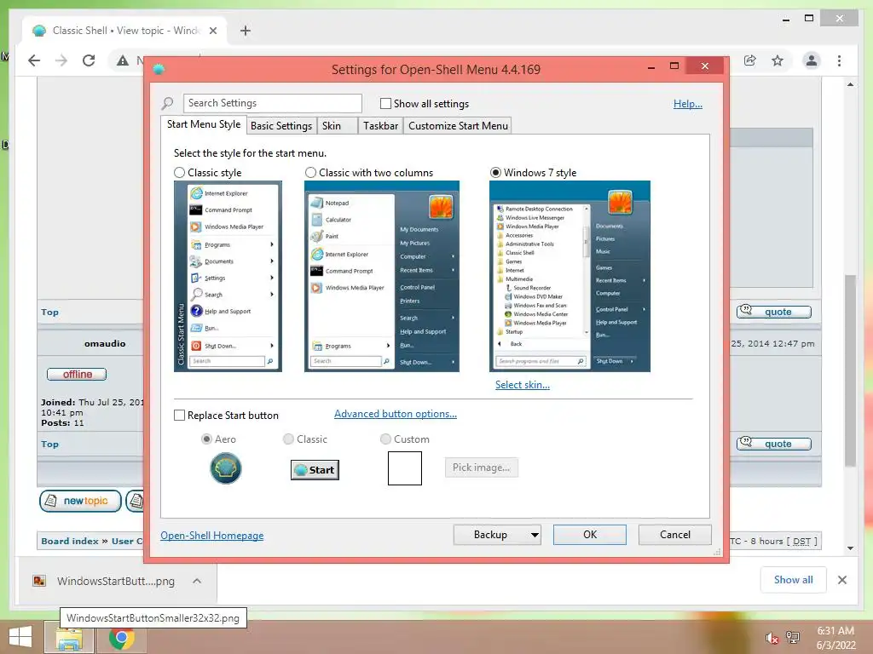873x654 pixels.
Task: Click the Top link above omaudio
Action: point(49,312)
